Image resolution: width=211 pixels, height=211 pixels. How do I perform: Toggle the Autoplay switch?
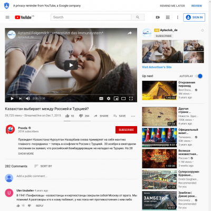(x=199, y=76)
